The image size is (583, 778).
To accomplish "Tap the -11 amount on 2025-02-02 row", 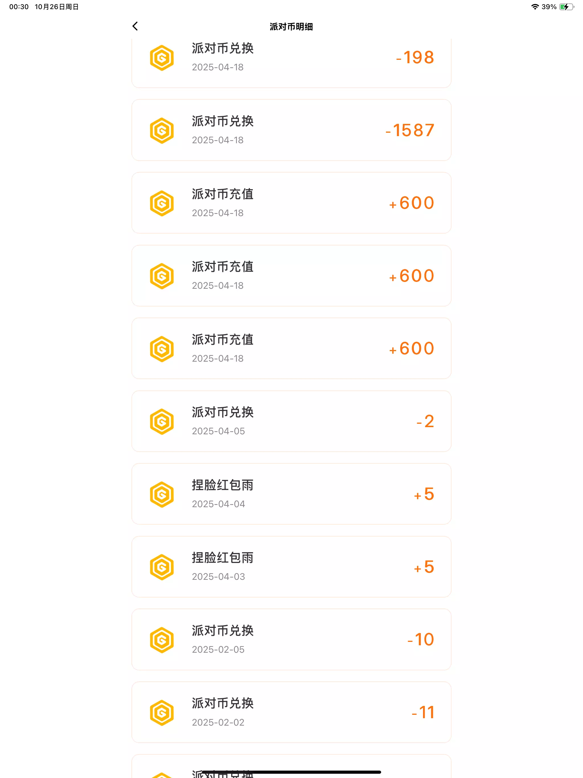I will click(x=423, y=713).
